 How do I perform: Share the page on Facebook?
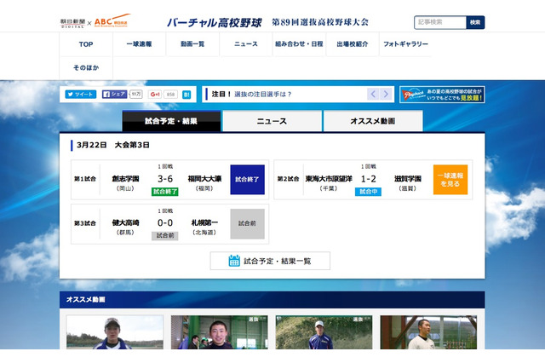[115, 95]
